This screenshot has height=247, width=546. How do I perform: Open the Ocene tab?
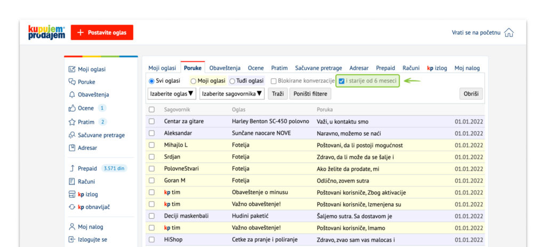pos(256,68)
